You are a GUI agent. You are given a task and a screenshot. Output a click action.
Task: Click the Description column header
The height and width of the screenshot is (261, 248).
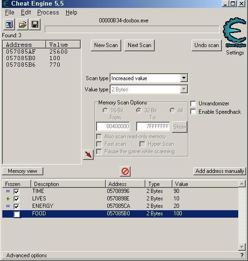click(x=68, y=184)
